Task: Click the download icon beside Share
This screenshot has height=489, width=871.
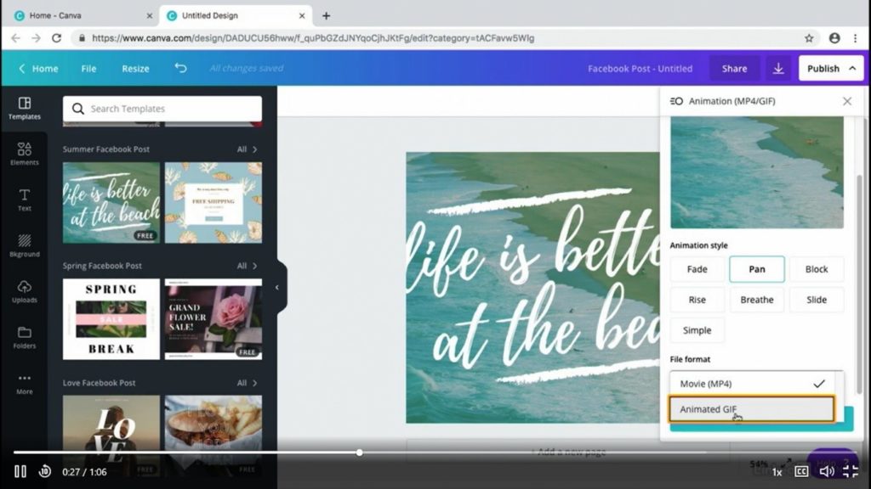Action: (x=777, y=69)
